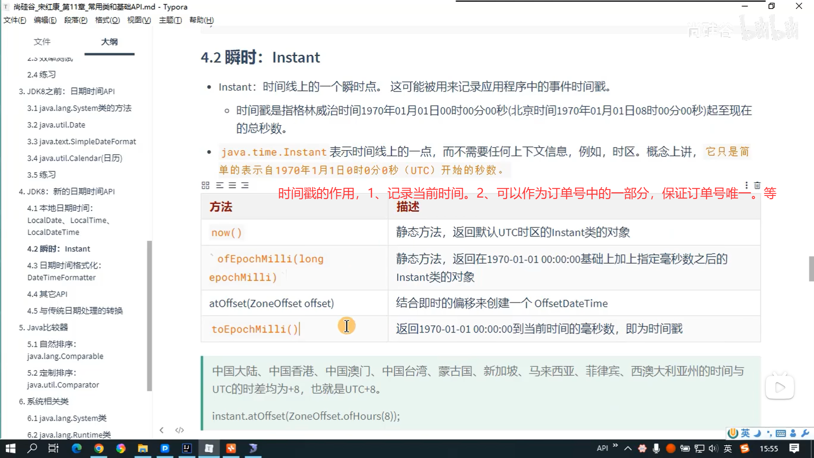The image size is (814, 458).
Task: Open table more options (three dots)
Action: tap(747, 185)
